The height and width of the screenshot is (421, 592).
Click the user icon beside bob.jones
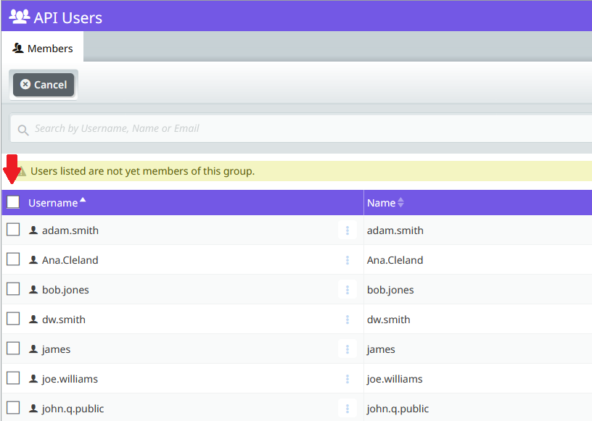click(x=33, y=289)
